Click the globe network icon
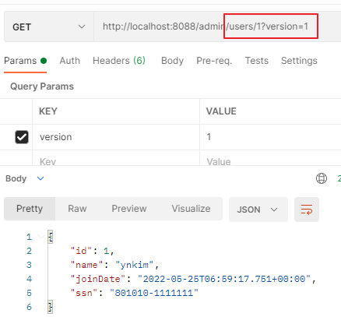 pos(322,178)
